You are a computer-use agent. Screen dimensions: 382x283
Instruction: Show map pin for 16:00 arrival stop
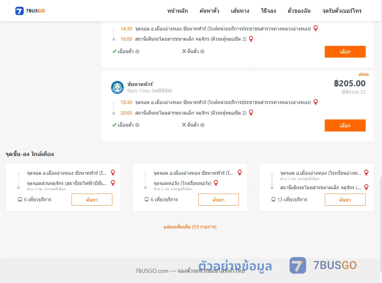click(x=251, y=39)
